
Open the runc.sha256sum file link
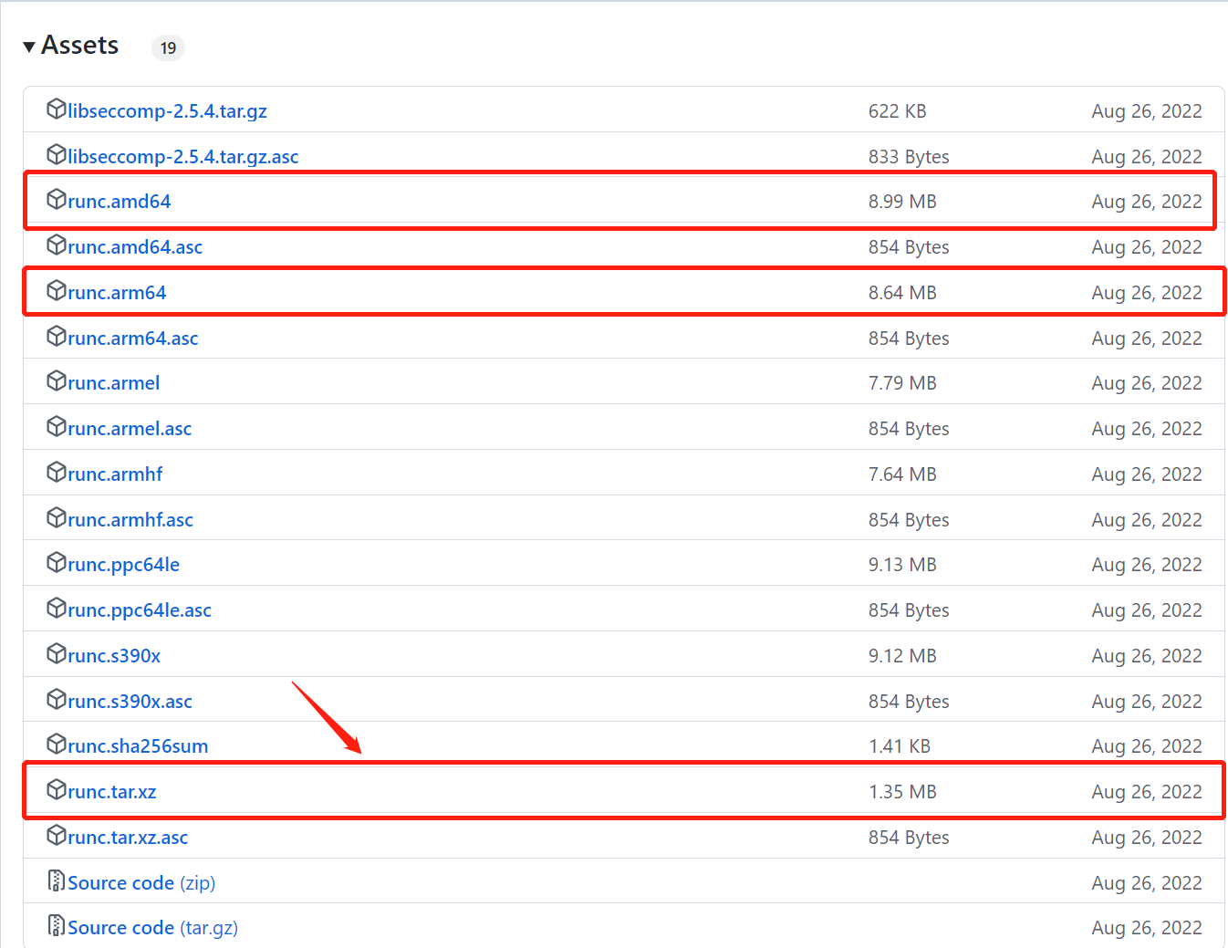[139, 746]
